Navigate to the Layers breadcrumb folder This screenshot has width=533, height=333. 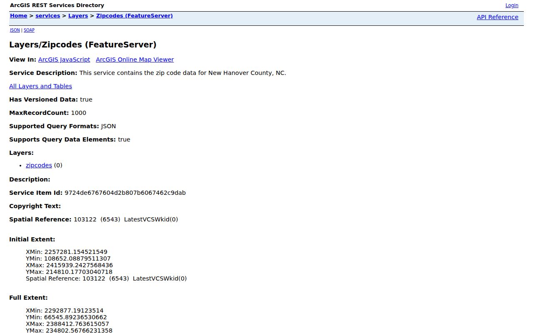[78, 16]
